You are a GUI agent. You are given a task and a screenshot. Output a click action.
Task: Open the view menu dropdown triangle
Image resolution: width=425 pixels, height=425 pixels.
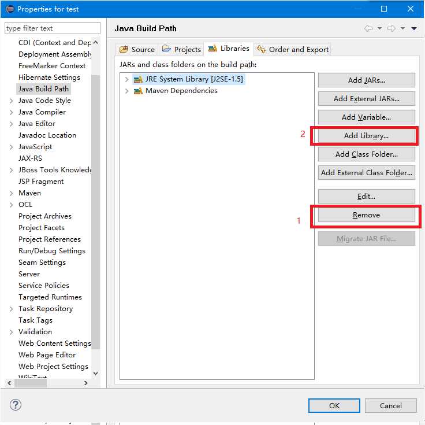click(414, 28)
